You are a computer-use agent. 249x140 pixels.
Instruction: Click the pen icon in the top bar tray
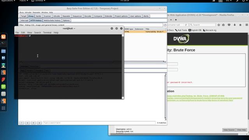coord(237,1)
